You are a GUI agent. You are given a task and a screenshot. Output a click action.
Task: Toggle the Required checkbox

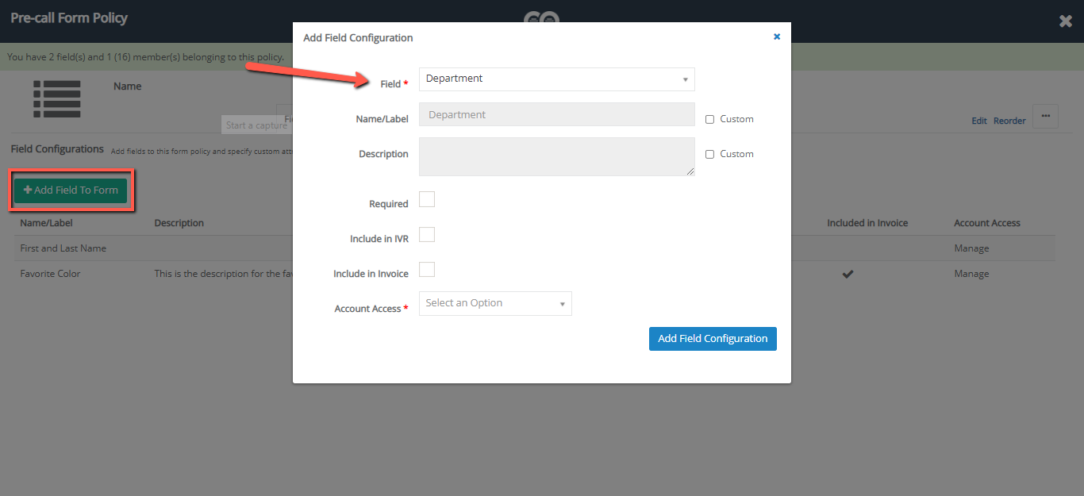click(x=427, y=199)
